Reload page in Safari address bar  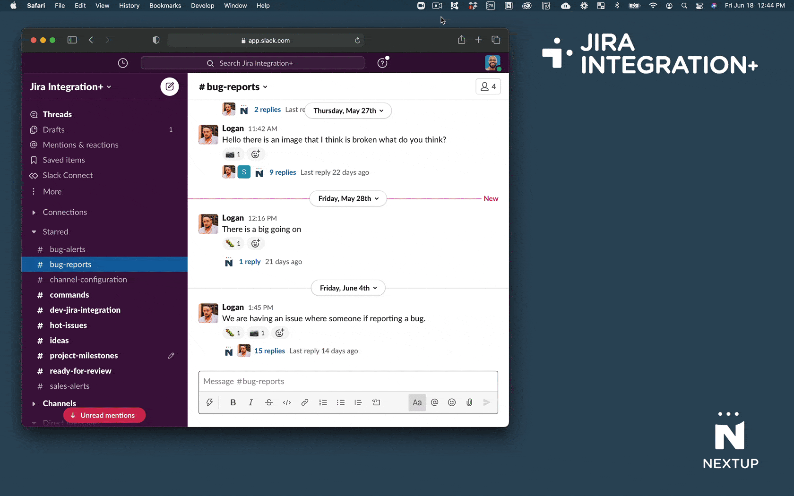[357, 41]
